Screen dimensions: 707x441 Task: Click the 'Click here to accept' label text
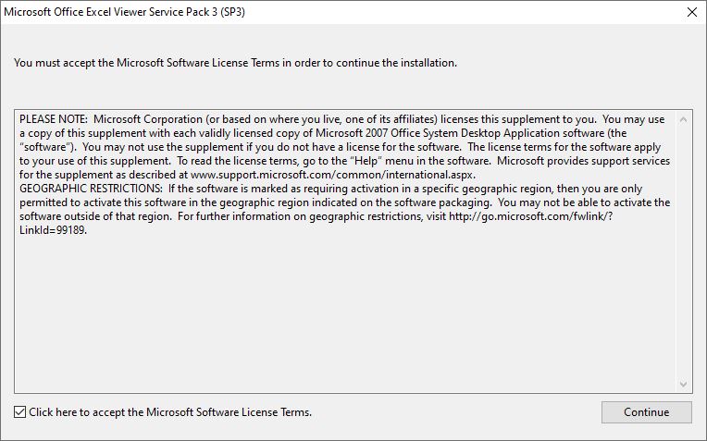[x=170, y=412]
